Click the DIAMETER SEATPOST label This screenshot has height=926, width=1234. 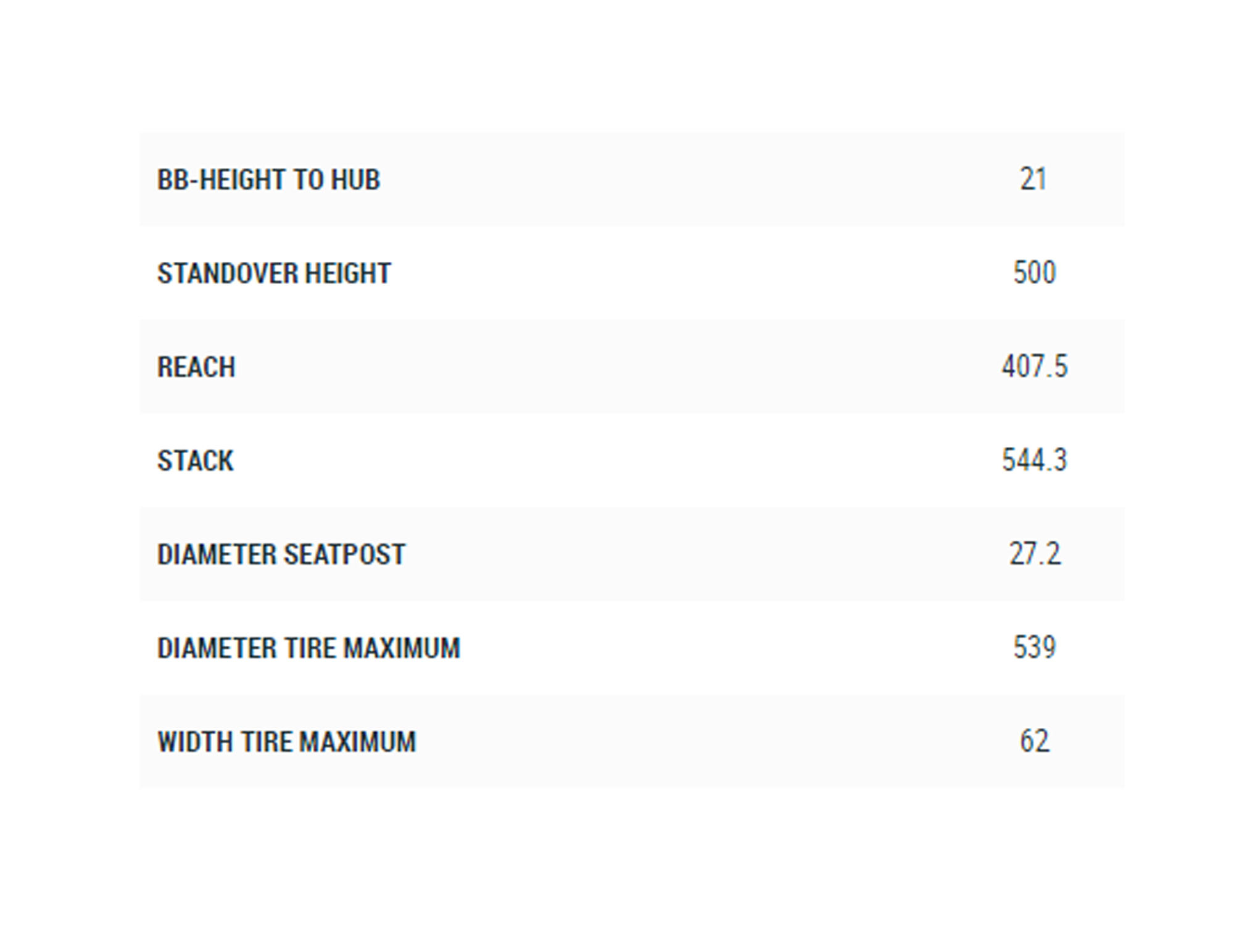[x=281, y=554]
